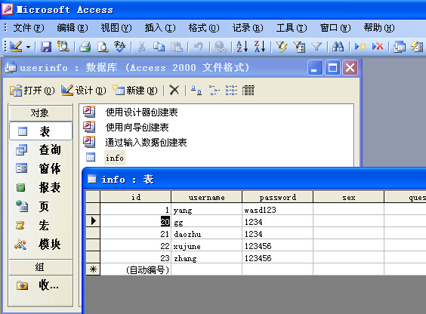426x314 pixels.
Task: Click the Design View toolbar icon
Action: (16, 47)
